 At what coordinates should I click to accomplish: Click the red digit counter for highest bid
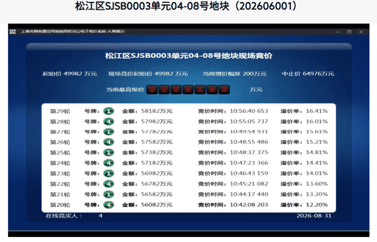(x=188, y=89)
